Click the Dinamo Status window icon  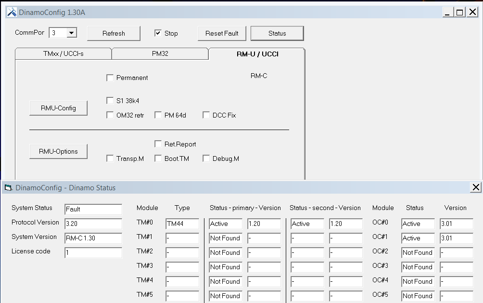(8, 188)
